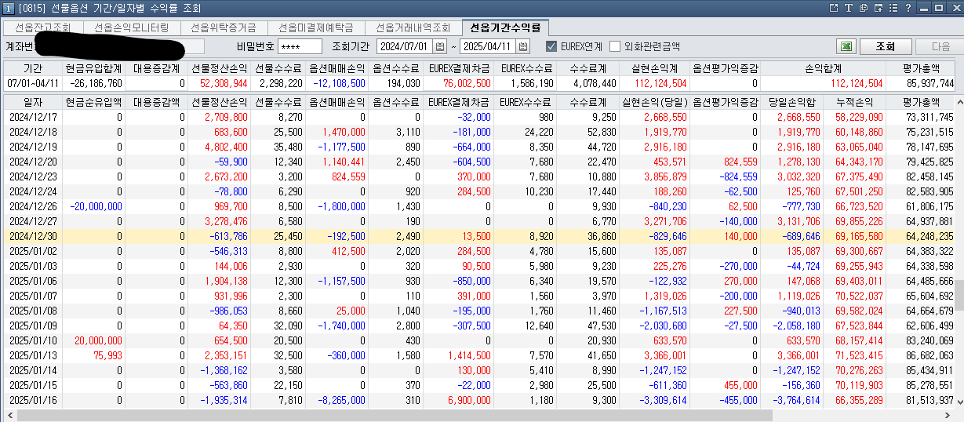Click the start date field 2024/07/01
964x422 pixels.
click(x=405, y=46)
